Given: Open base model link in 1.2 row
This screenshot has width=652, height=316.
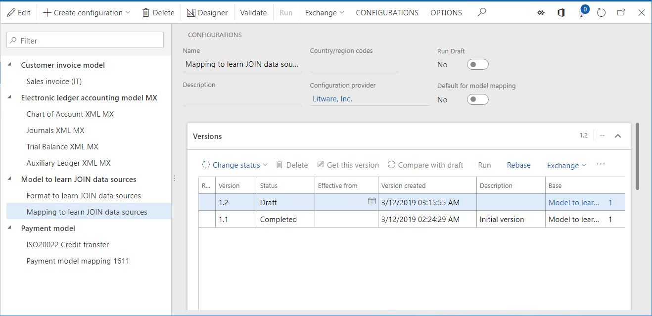Looking at the screenshot, I should (x=574, y=202).
